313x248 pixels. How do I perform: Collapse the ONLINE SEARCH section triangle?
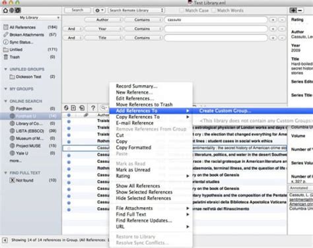point(6,101)
